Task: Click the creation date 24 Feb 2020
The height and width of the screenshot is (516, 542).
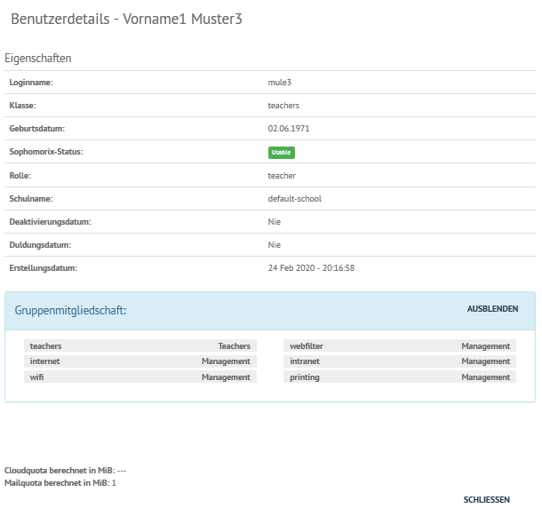Action: tap(311, 268)
